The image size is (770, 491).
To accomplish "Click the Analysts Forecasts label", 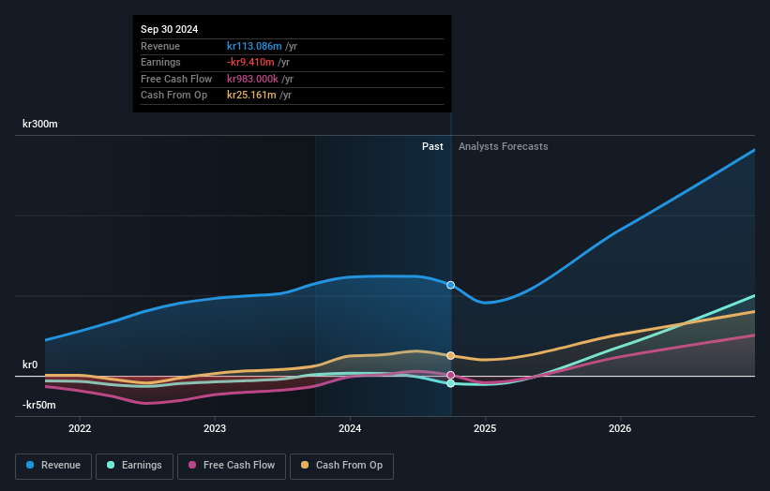I will pyautogui.click(x=504, y=146).
